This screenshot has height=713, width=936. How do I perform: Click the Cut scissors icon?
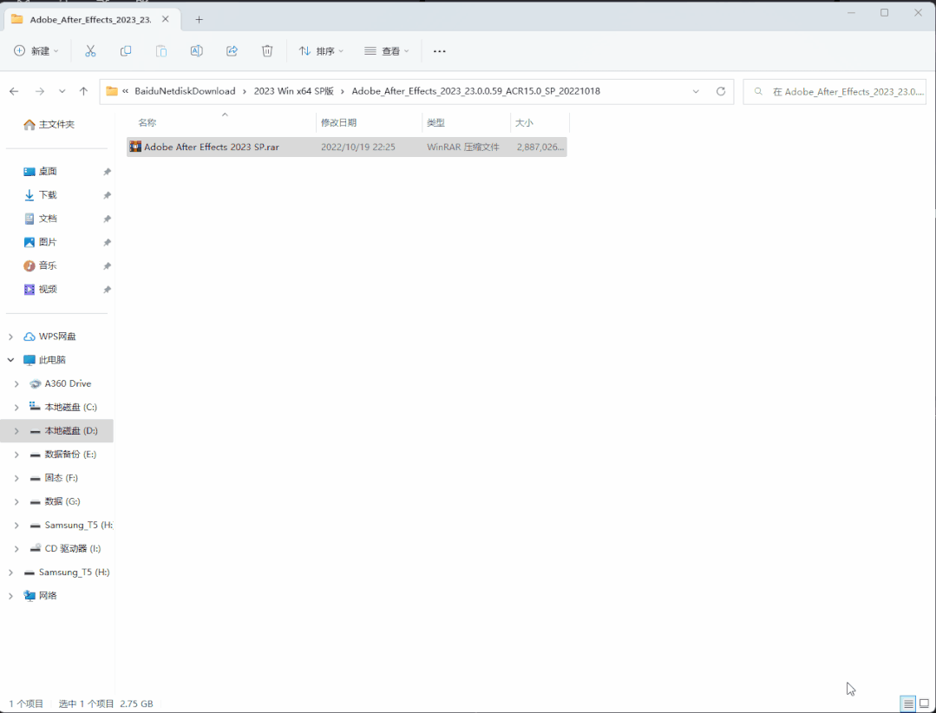click(x=90, y=51)
